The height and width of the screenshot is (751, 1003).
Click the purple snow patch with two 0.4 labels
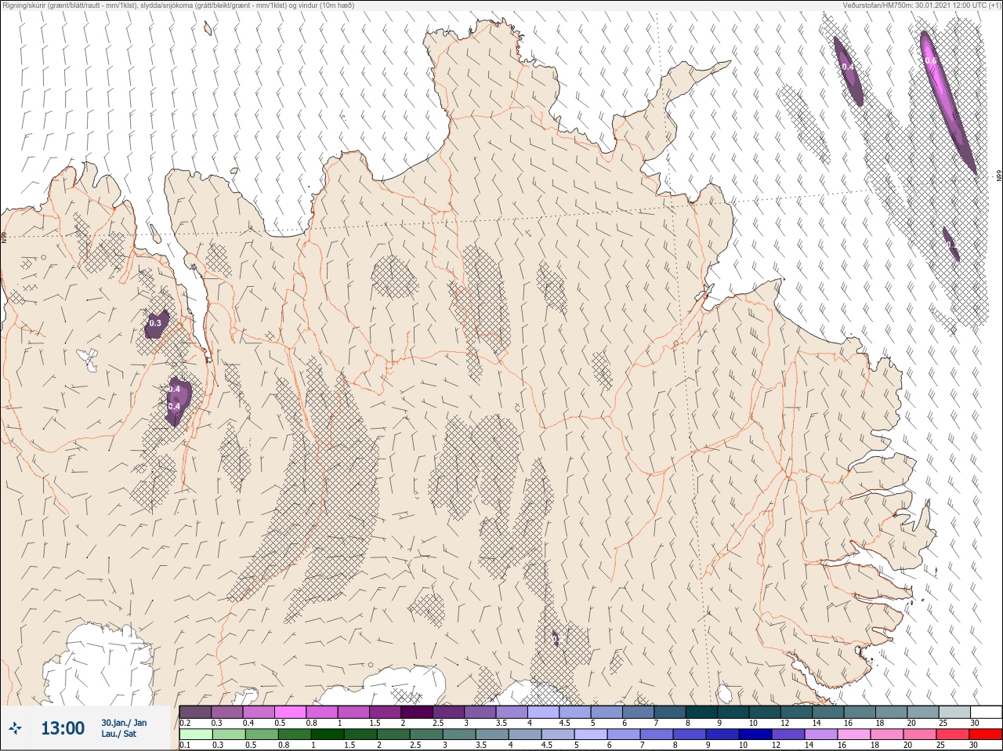click(x=178, y=401)
